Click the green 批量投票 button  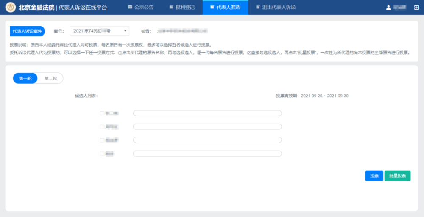pyautogui.click(x=398, y=176)
